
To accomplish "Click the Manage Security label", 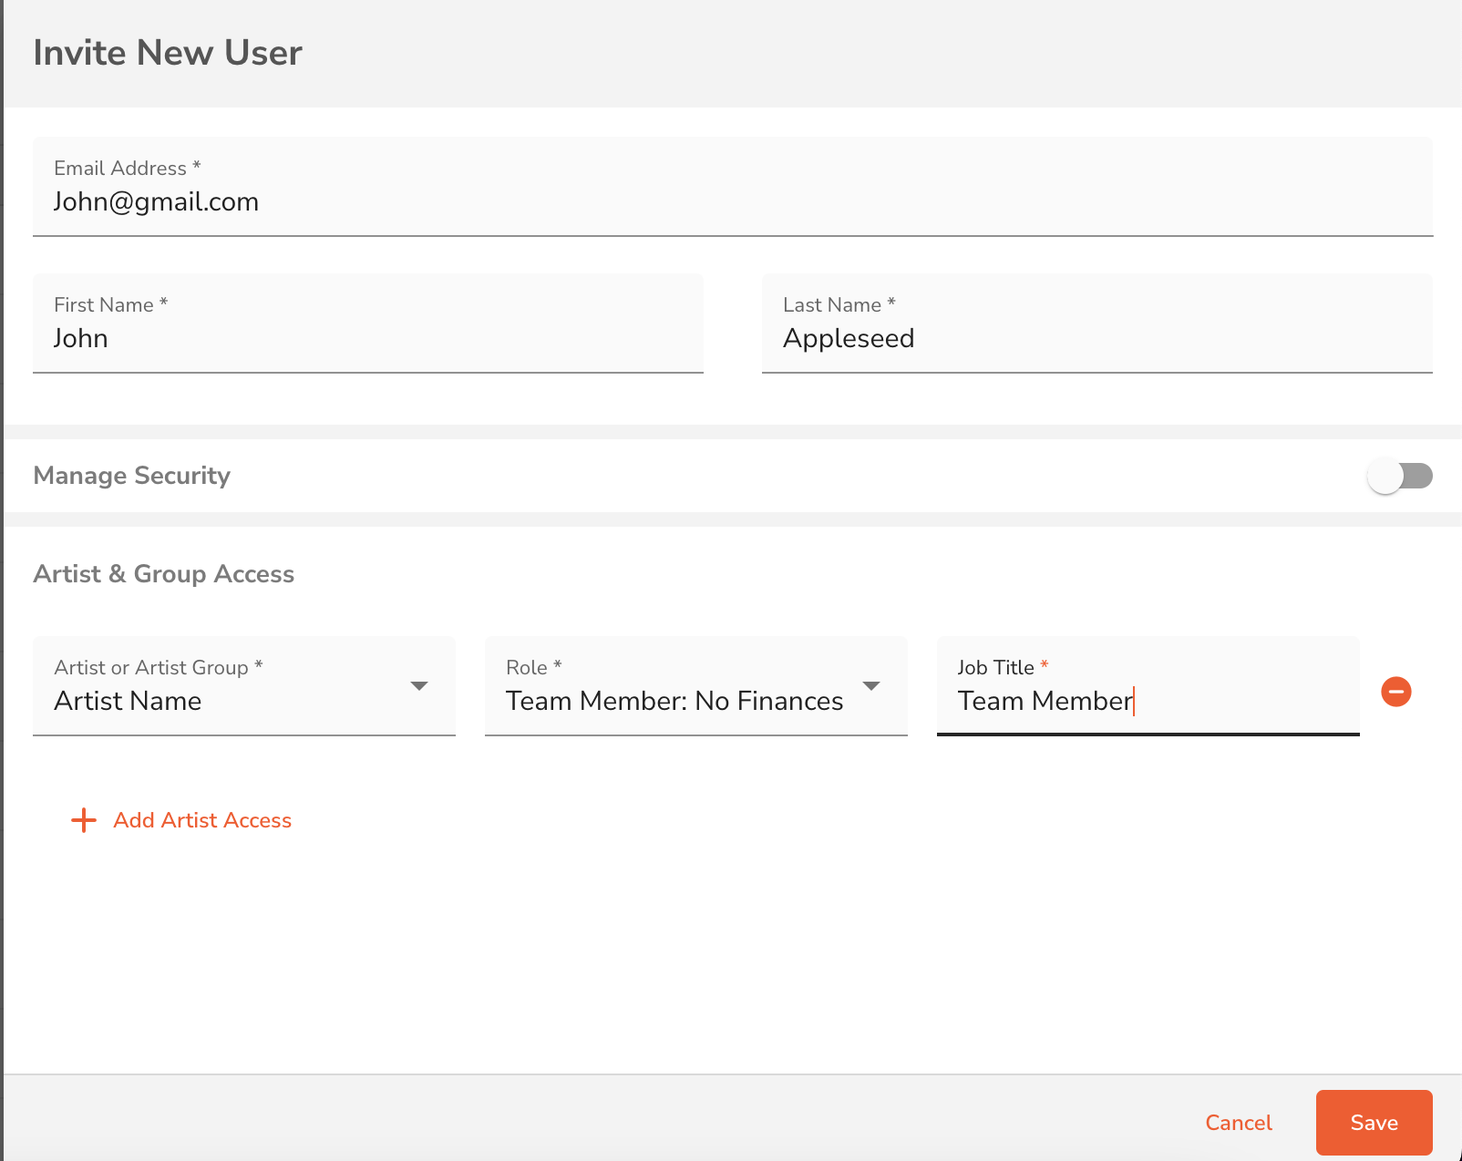I will tap(132, 476).
